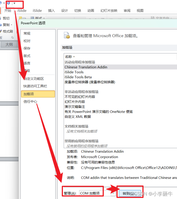Switch to the 切换 ribbon tab
Screen dimensions: 177x199
coord(78,10)
